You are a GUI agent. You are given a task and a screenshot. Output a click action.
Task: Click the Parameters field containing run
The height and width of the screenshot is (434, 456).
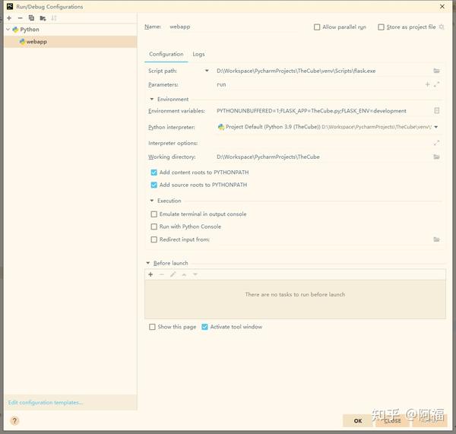point(319,84)
